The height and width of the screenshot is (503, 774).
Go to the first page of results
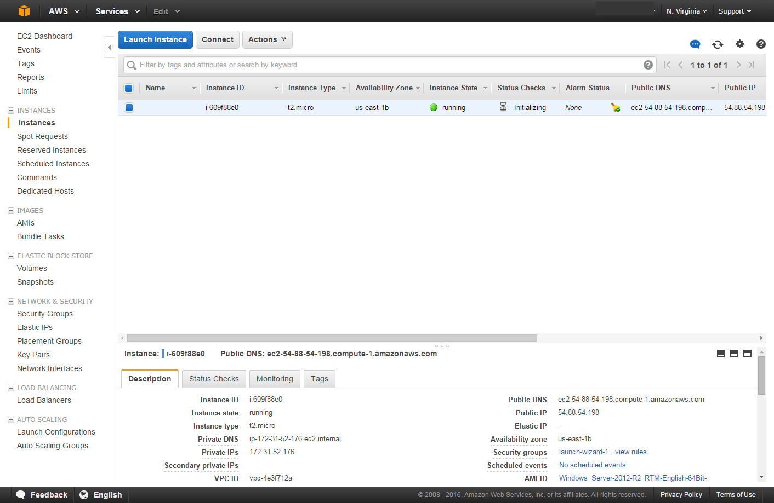pos(667,65)
